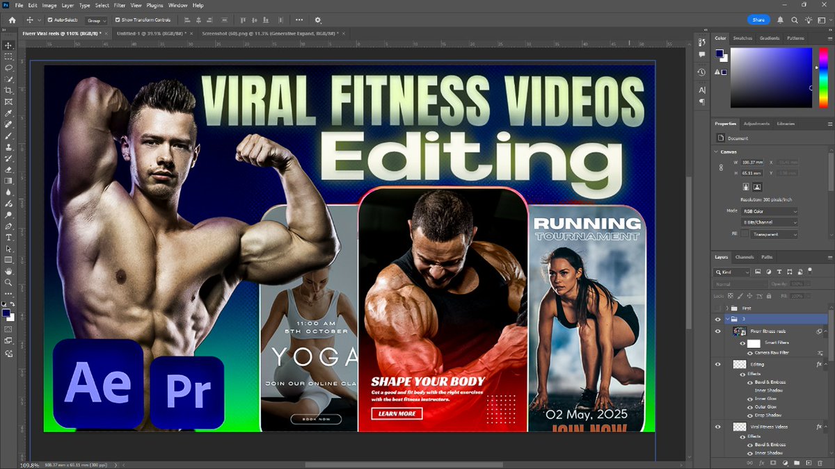Screen dimensions: 835x469
Task: Collapse the '3' layer group
Action: coord(727,319)
